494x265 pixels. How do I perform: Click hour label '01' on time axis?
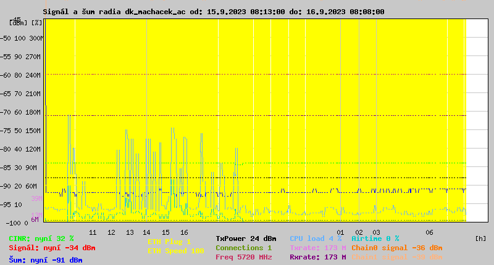[340, 232]
